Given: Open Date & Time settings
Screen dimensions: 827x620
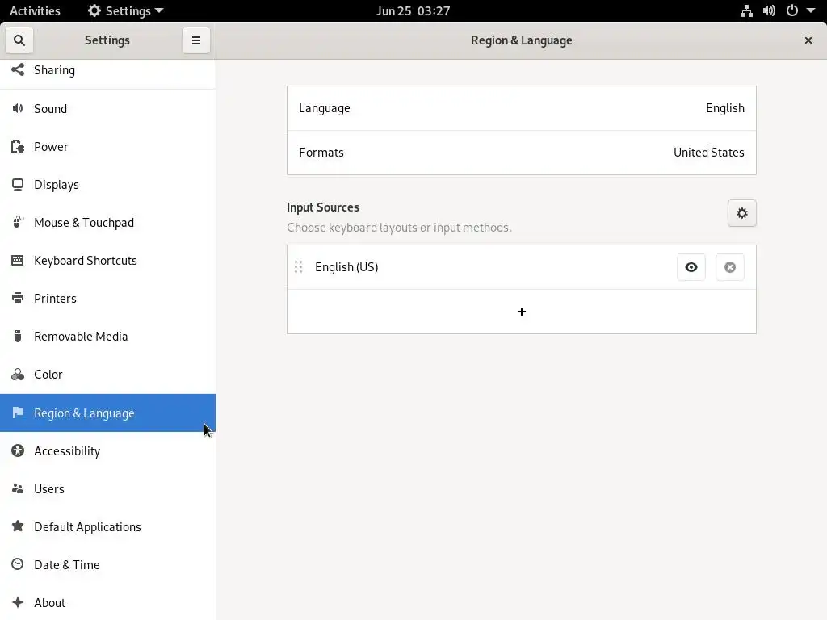Looking at the screenshot, I should click(107, 564).
